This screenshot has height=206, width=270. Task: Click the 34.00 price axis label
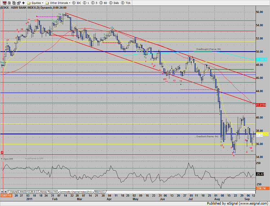pyautogui.click(x=260, y=157)
